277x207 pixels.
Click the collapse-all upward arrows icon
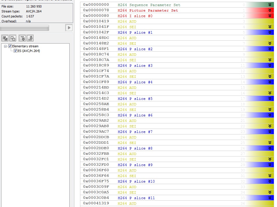click(30, 38)
